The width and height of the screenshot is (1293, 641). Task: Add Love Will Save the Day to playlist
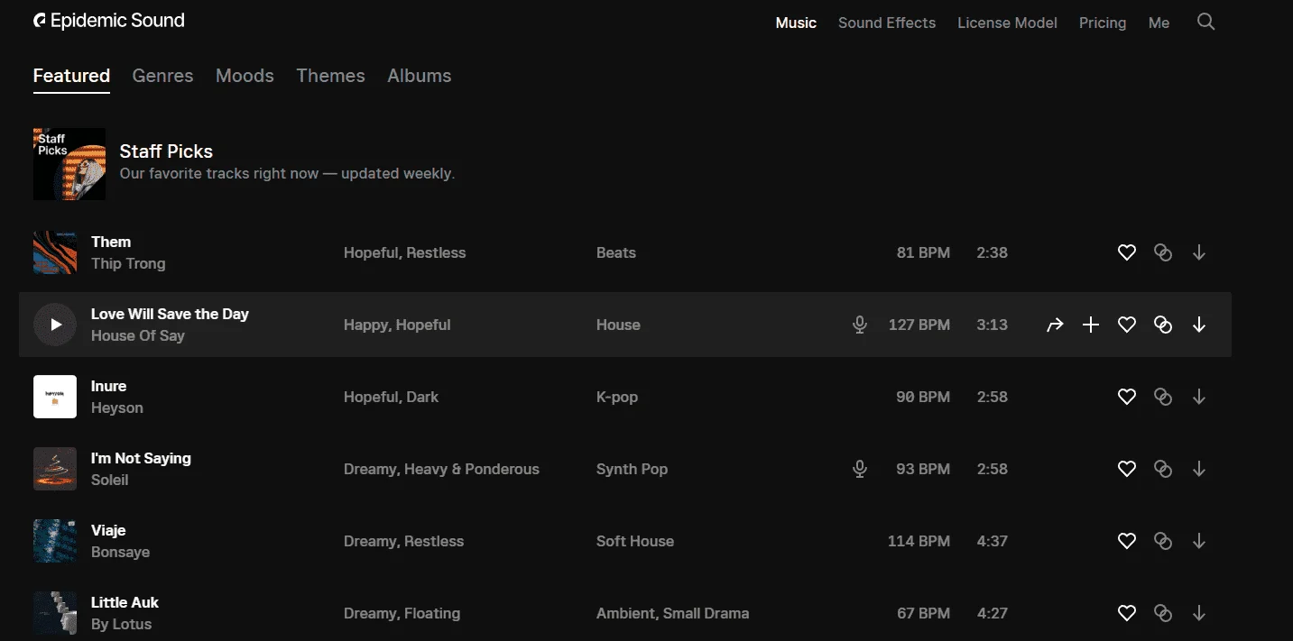[x=1091, y=325]
